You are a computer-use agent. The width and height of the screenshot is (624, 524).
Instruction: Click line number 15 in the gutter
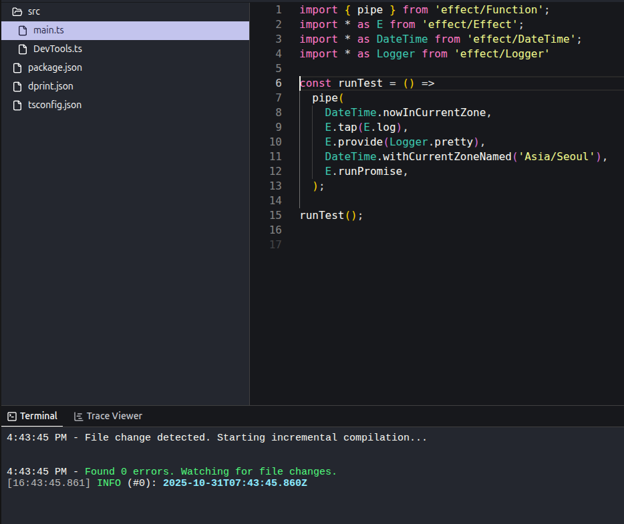pyautogui.click(x=275, y=215)
